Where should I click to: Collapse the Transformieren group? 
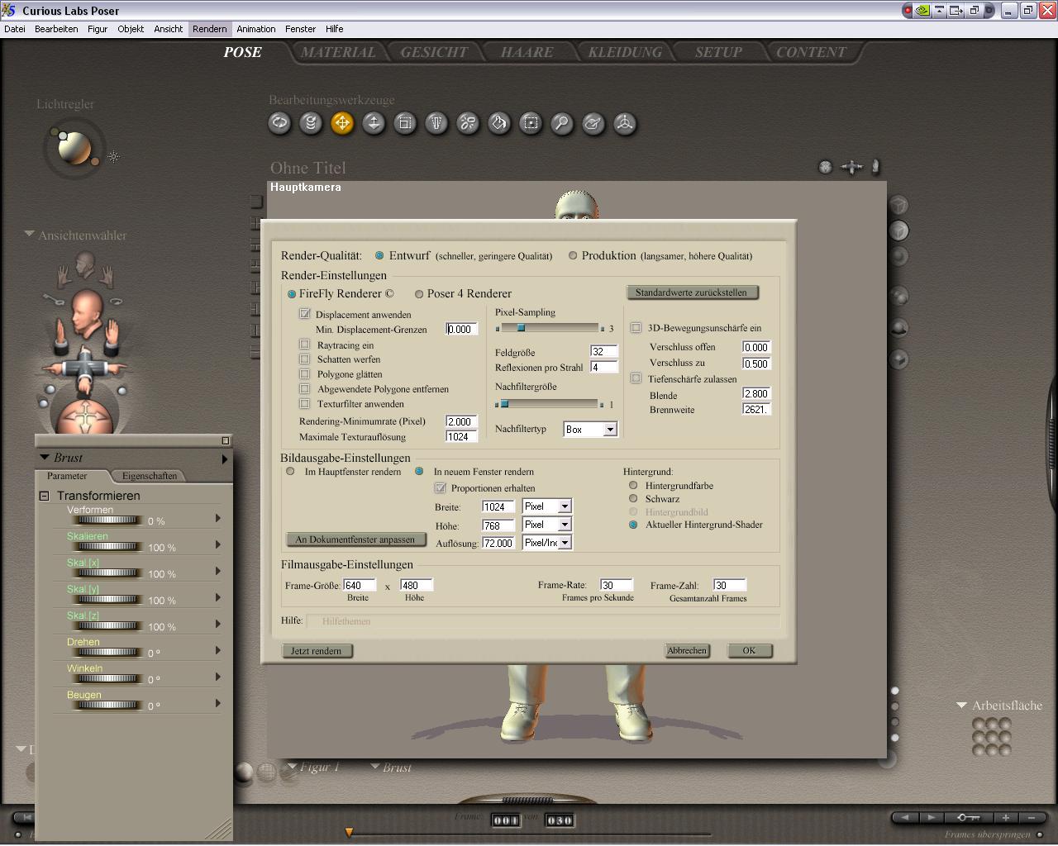click(45, 496)
